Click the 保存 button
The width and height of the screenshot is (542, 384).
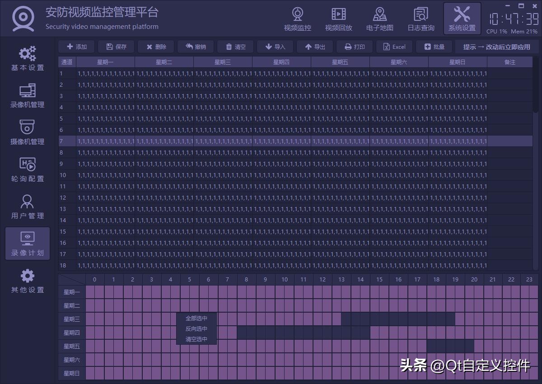116,46
